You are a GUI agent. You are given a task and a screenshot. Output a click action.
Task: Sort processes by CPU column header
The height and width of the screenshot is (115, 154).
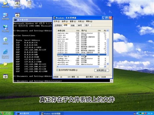pos(99,31)
